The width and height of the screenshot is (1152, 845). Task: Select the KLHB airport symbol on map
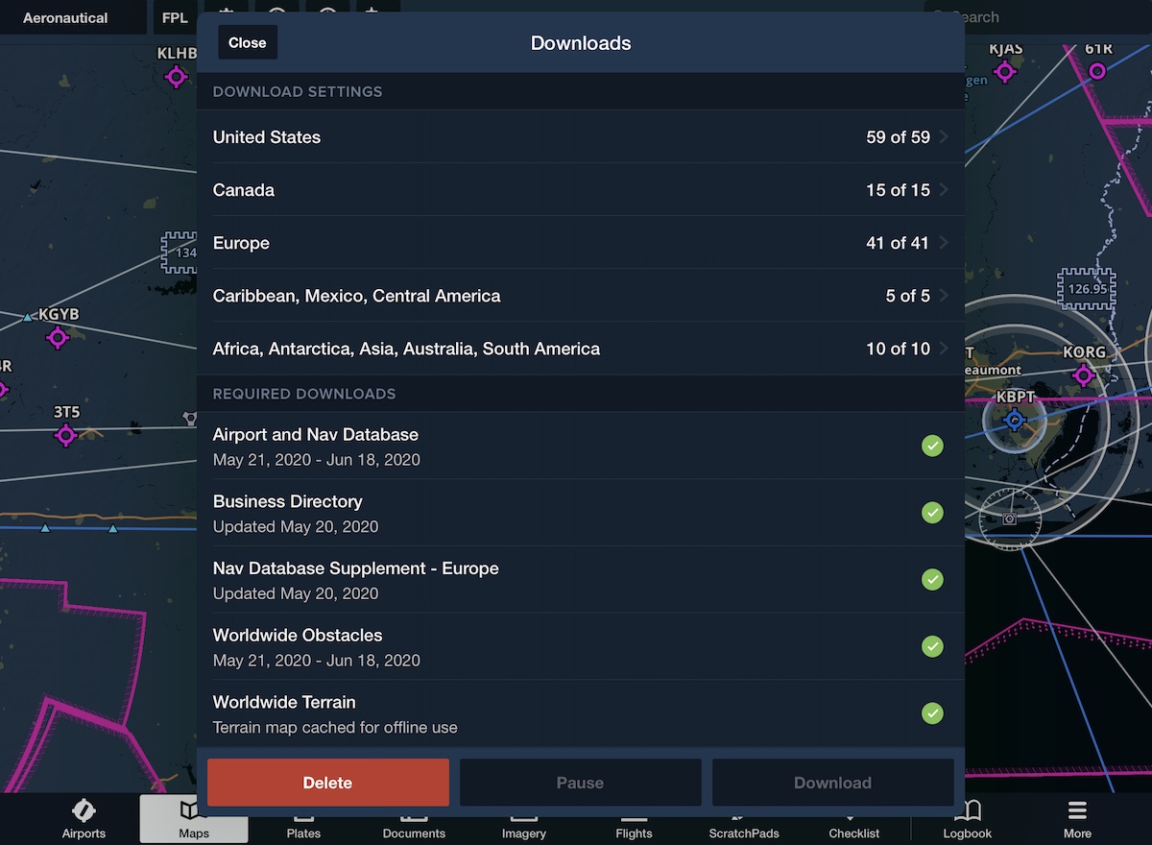(x=177, y=77)
